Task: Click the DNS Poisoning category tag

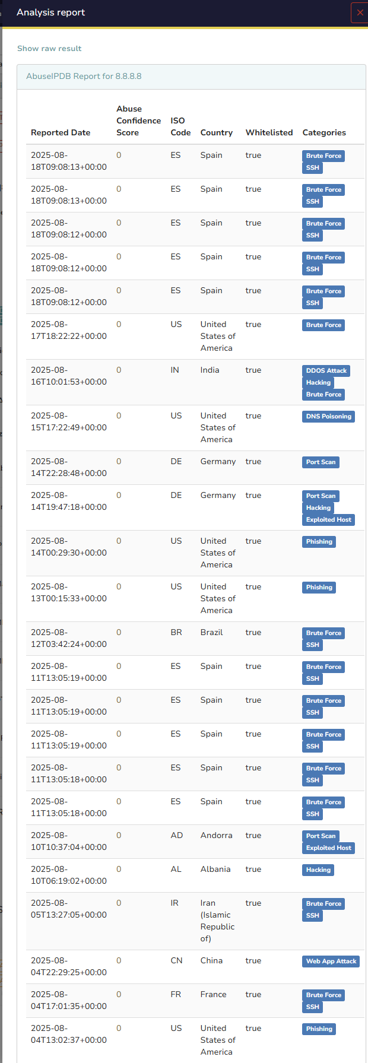Action: coord(329,417)
